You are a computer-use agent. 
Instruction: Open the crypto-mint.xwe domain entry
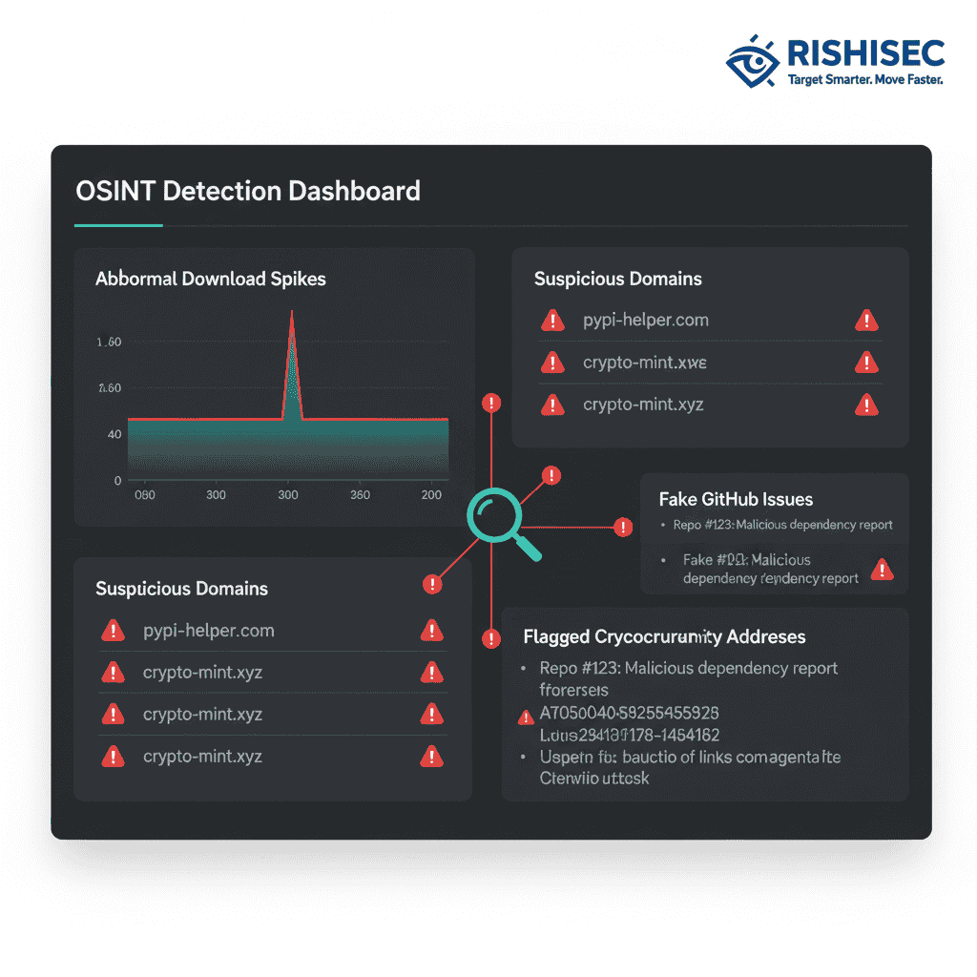[x=645, y=363]
